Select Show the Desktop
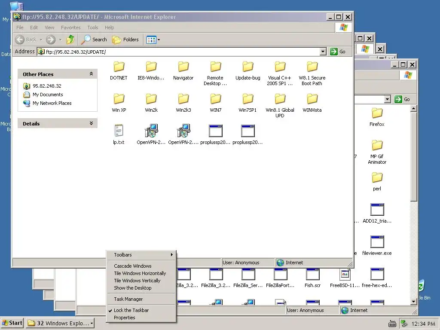 tap(141, 287)
